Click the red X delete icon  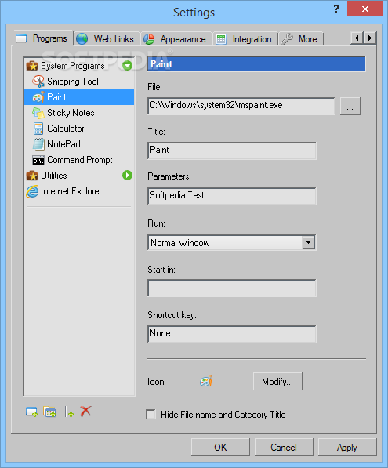(x=85, y=412)
